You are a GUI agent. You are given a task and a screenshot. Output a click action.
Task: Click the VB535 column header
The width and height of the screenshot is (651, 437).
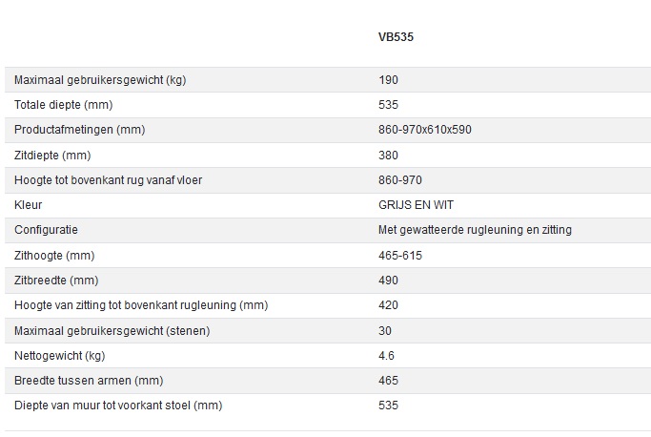395,38
